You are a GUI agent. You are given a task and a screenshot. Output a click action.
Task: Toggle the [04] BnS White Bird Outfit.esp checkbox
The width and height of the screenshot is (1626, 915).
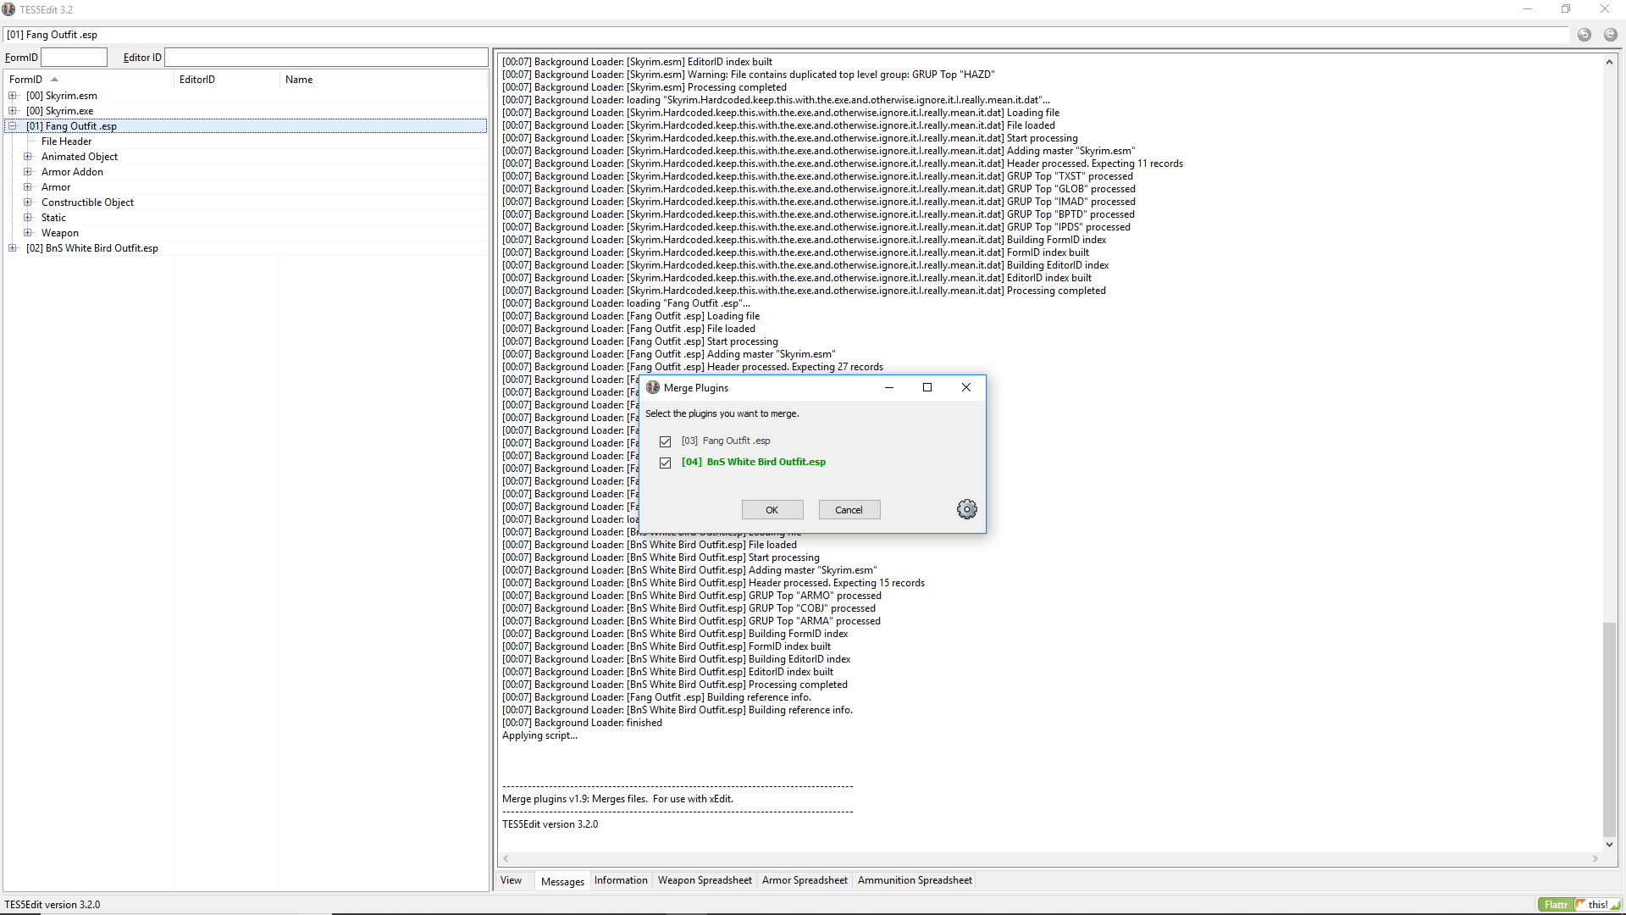[665, 463]
